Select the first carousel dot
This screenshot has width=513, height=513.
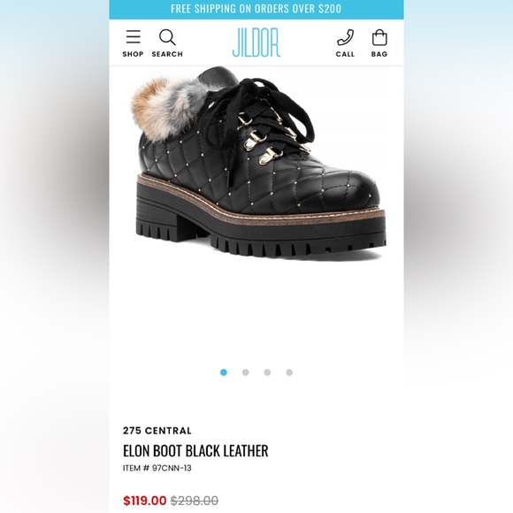pyautogui.click(x=224, y=372)
